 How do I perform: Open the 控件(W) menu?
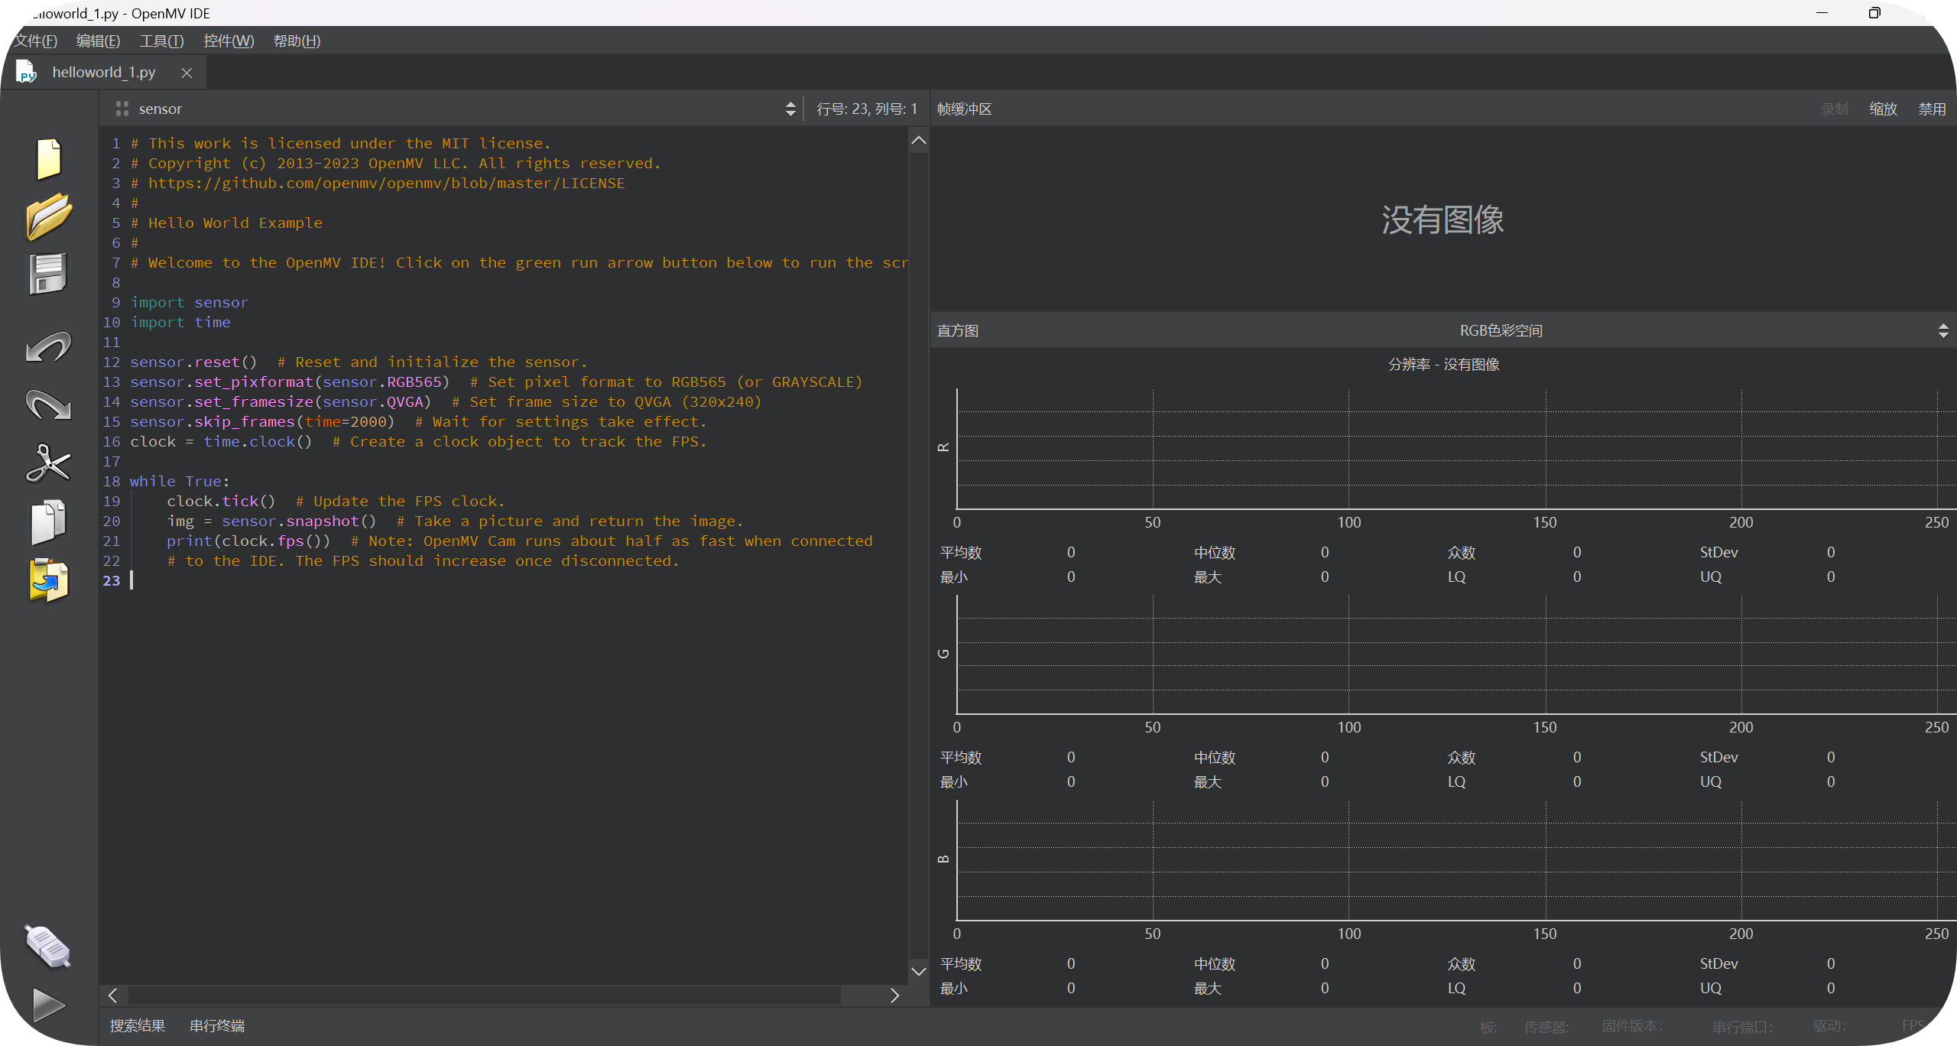pos(229,41)
